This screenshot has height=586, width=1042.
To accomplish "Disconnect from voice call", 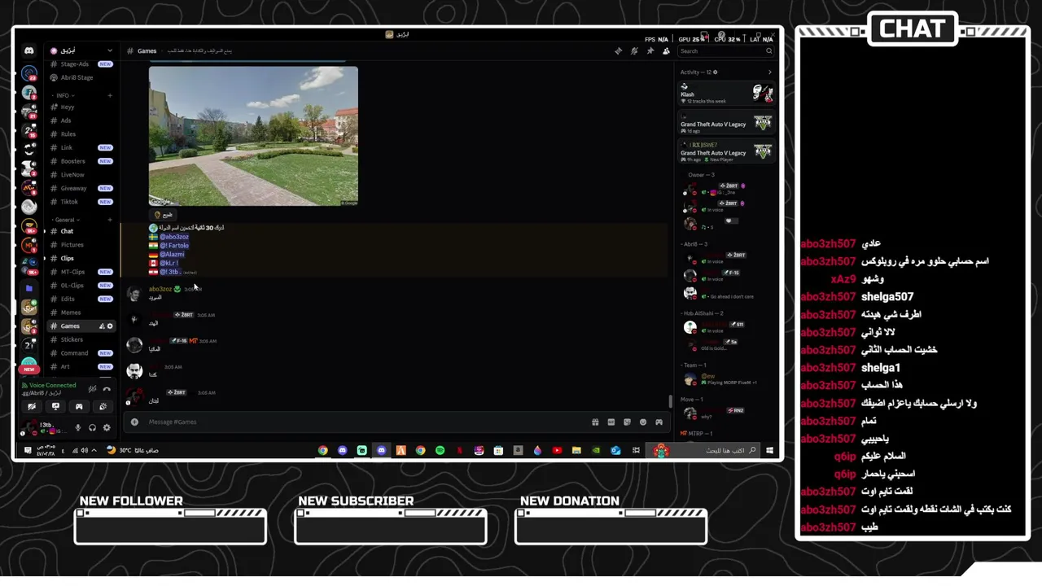I will [x=107, y=389].
